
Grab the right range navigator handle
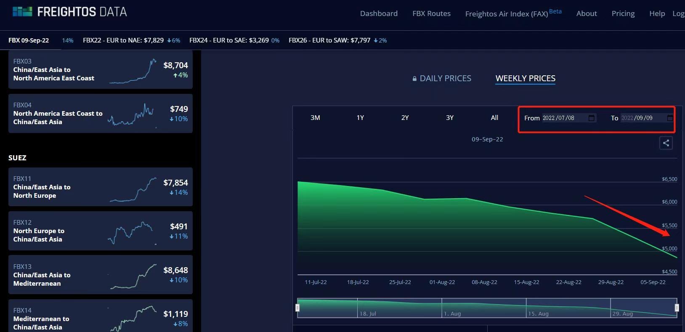click(x=677, y=308)
